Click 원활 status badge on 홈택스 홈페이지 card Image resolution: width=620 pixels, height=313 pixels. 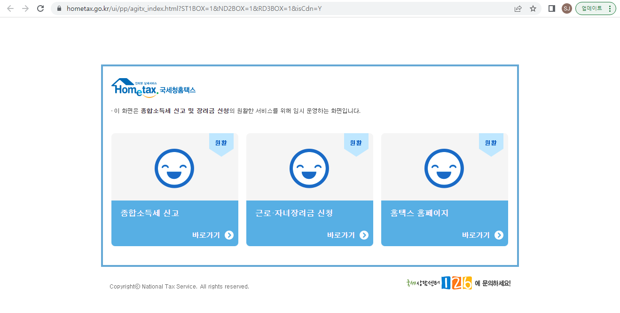(x=491, y=144)
